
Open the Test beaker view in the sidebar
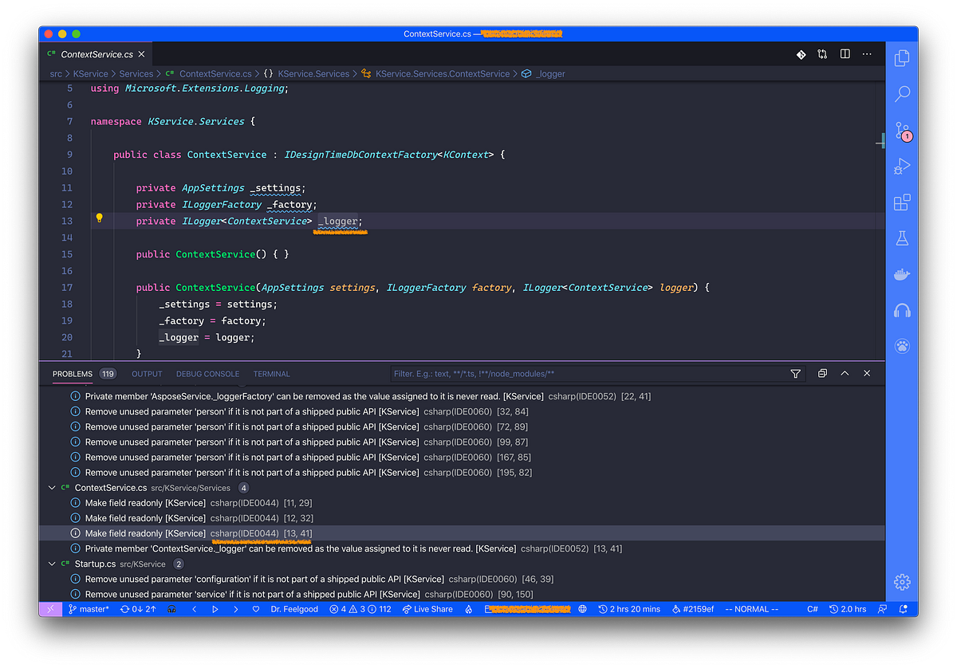tap(901, 238)
